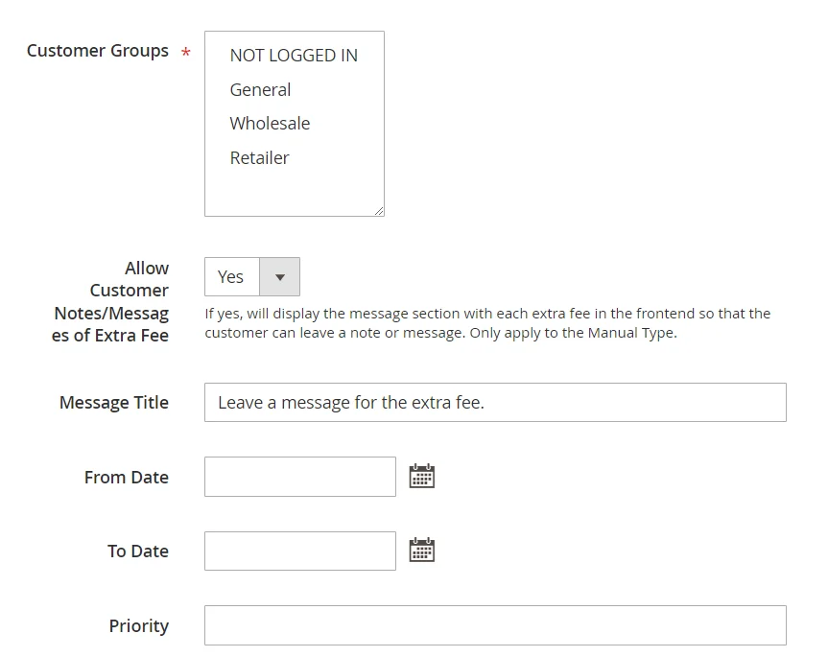Click the red required asterisk by Customer Groups
The image size is (828, 657).
185,53
